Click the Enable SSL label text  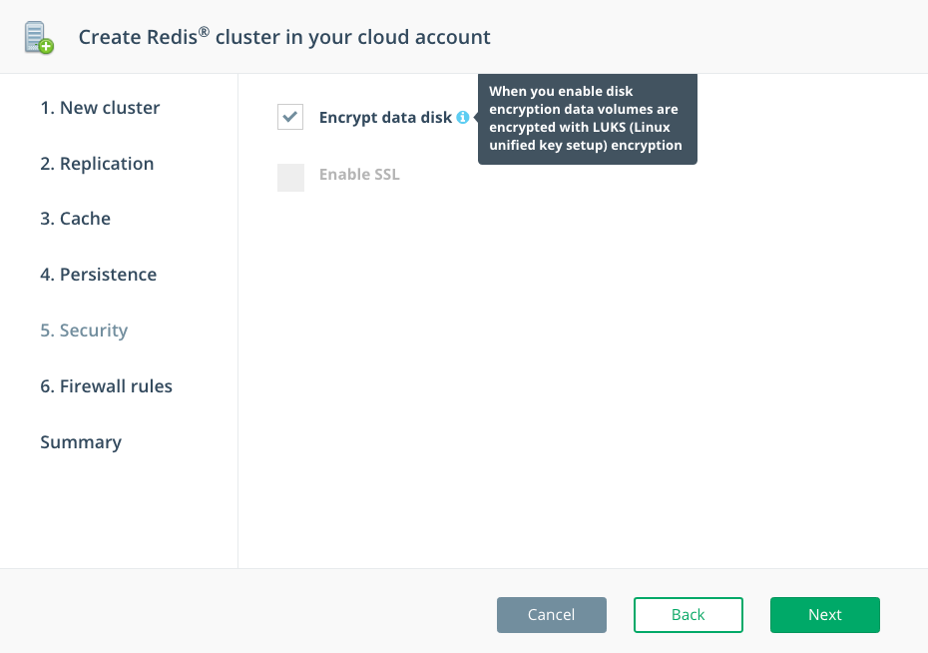(359, 175)
